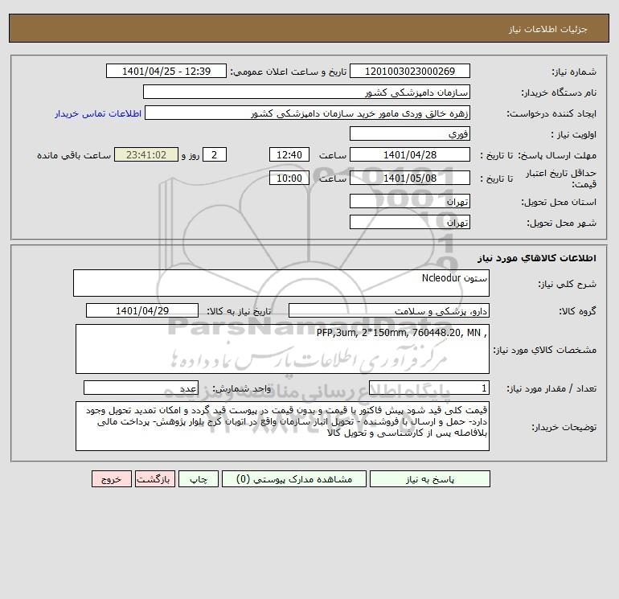This screenshot has height=599, width=619.
Task: Click the priority field showing فوري
Action: point(410,133)
